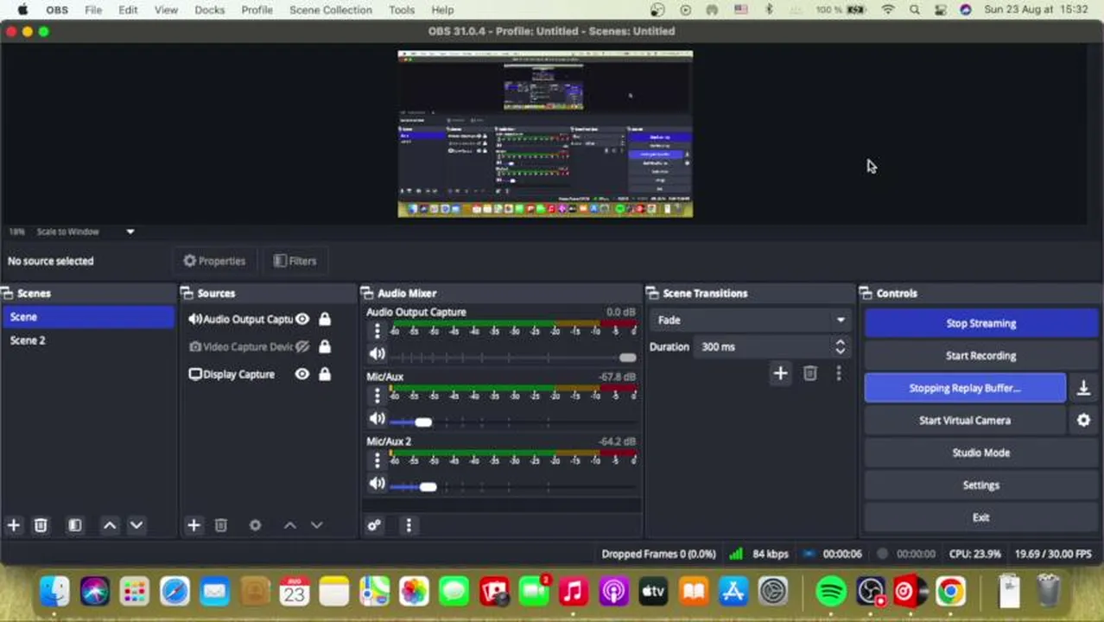Add a new source with plus icon
This screenshot has width=1104, height=622.
[x=194, y=525]
